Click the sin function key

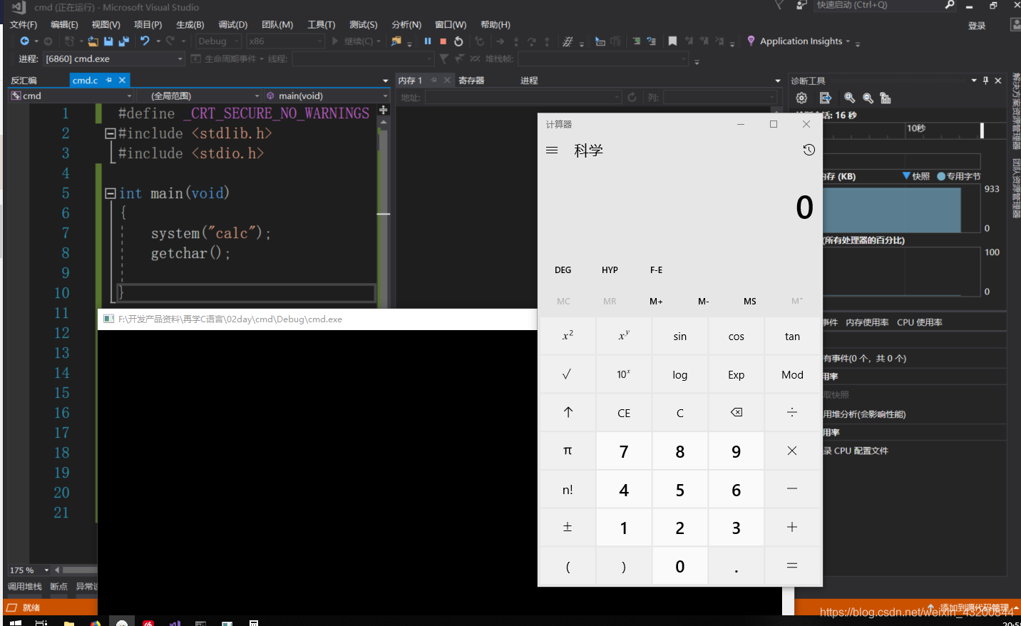pyautogui.click(x=680, y=336)
